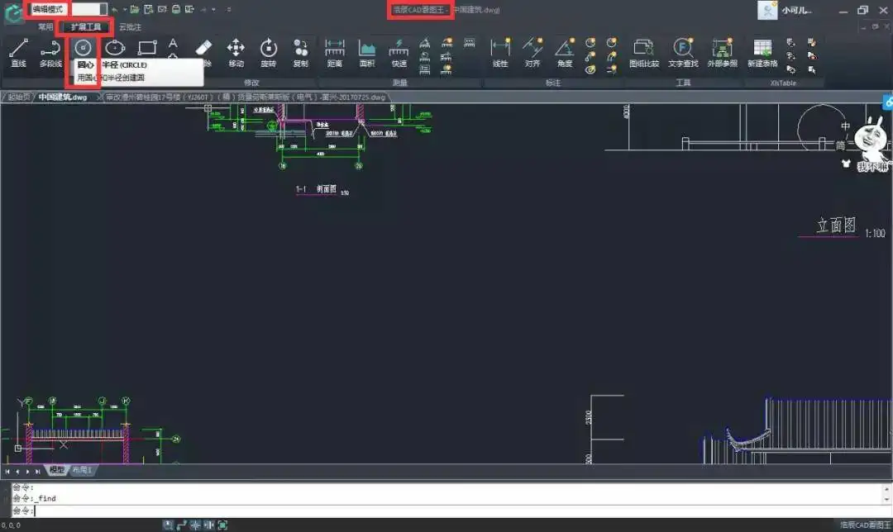Click the previous layout tab arrow
This screenshot has width=893, height=532.
[x=17, y=471]
